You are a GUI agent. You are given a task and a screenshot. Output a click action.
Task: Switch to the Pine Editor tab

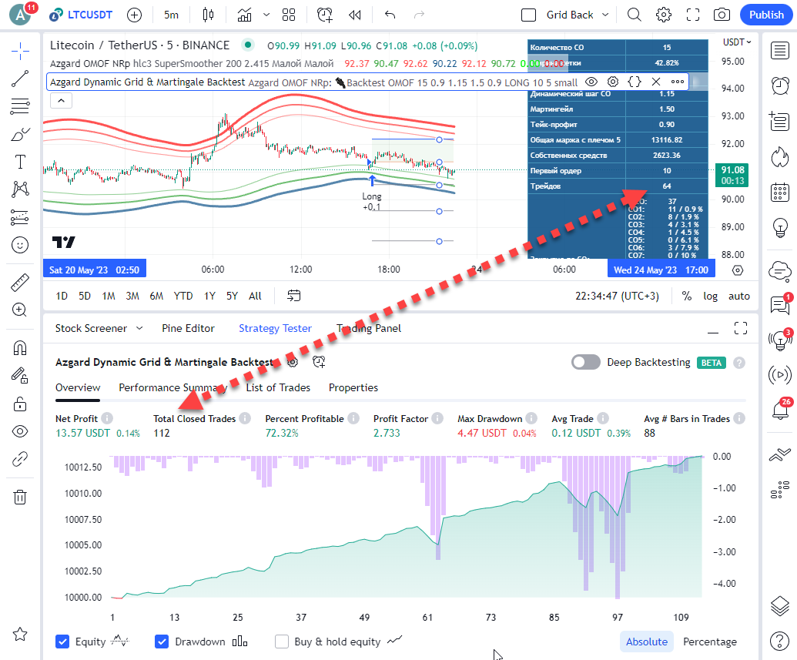[x=188, y=329]
